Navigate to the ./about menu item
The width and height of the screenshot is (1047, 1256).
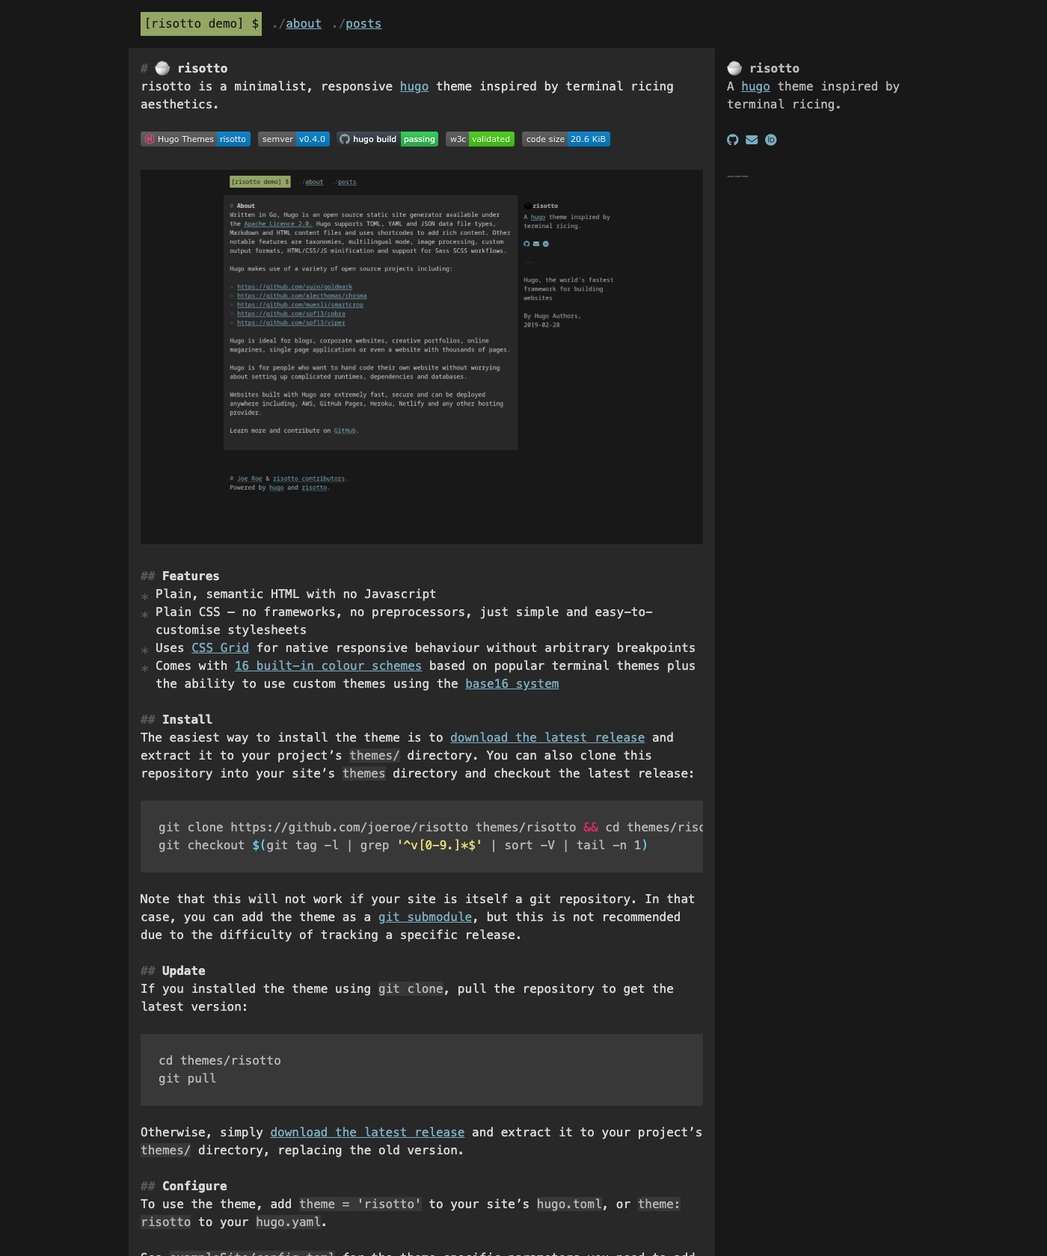coord(303,24)
